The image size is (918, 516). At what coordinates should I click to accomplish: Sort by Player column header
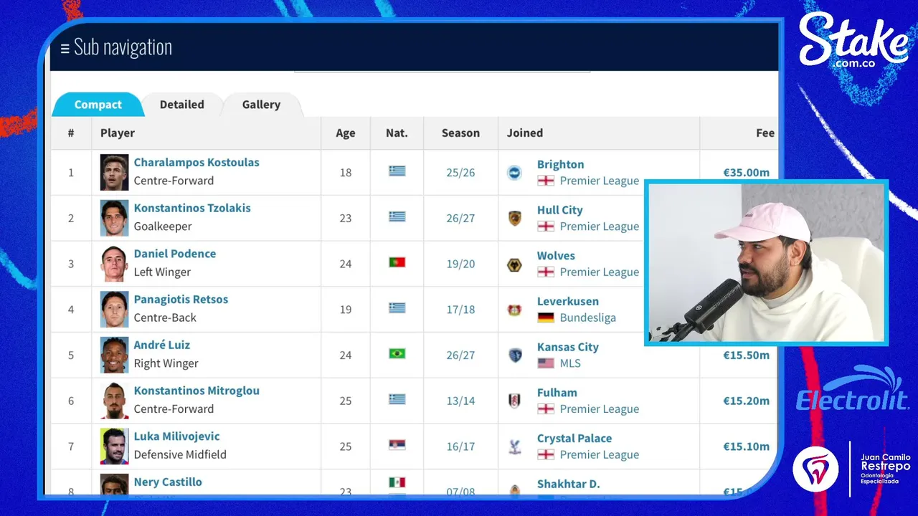tap(118, 133)
